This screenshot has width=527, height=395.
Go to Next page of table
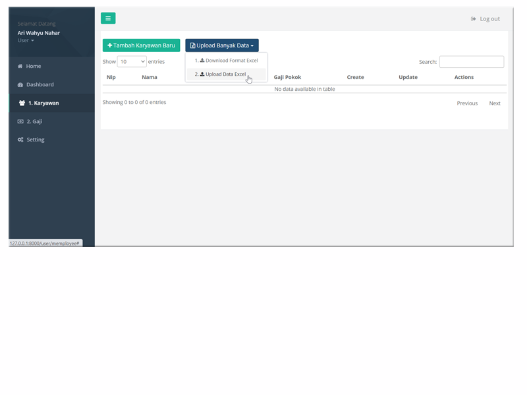494,103
